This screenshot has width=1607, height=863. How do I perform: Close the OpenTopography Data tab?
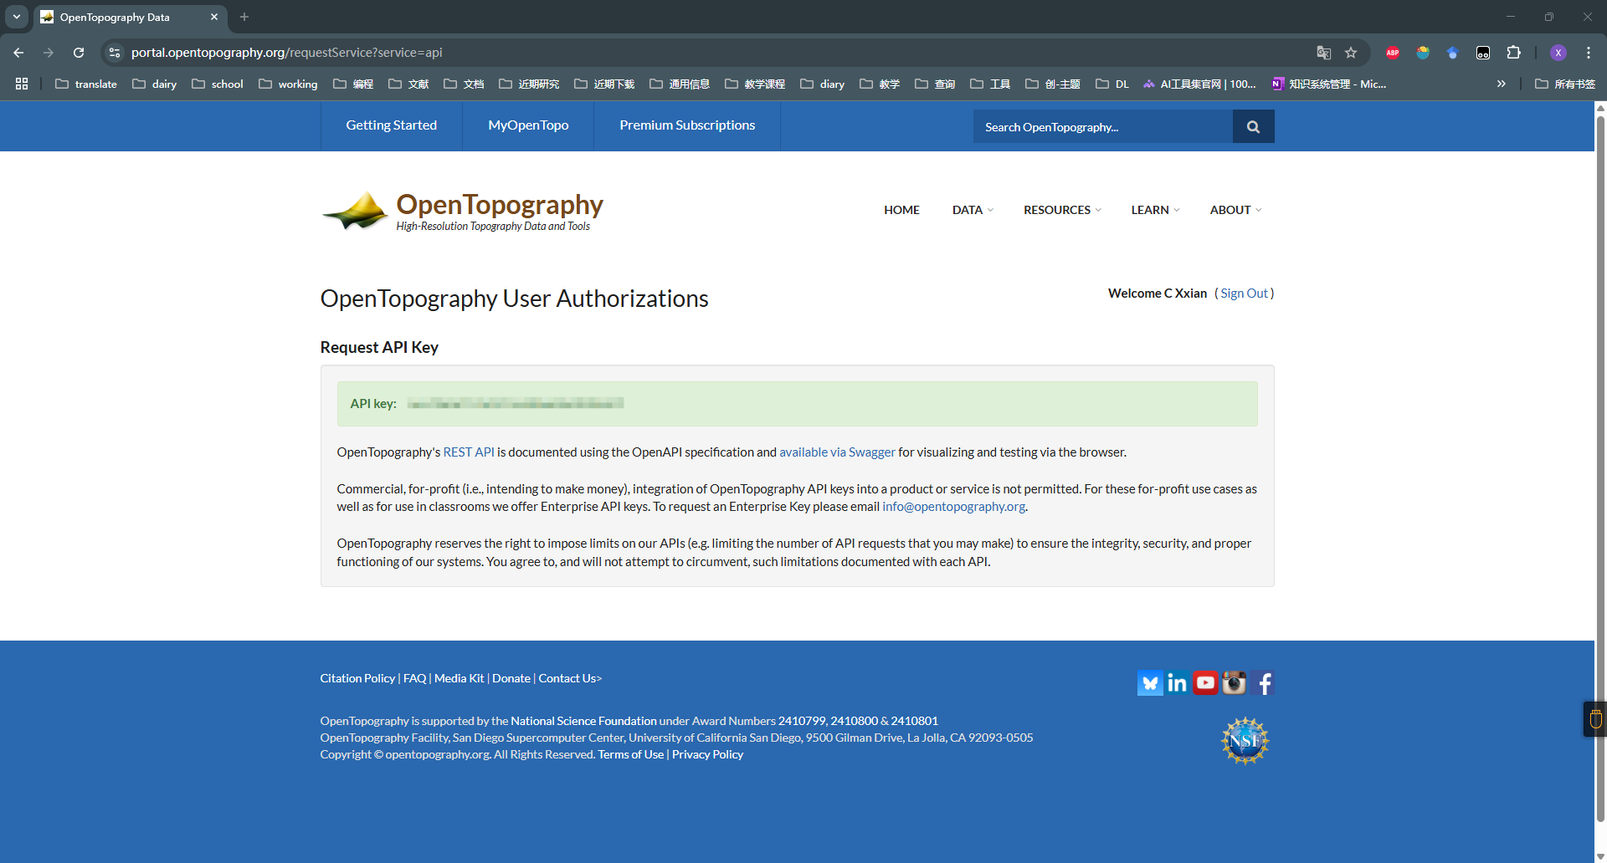click(214, 17)
